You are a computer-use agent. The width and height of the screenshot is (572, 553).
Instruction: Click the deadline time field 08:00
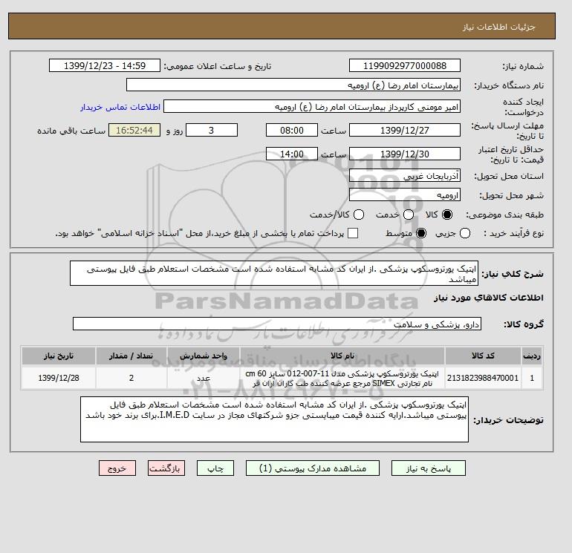(292, 130)
